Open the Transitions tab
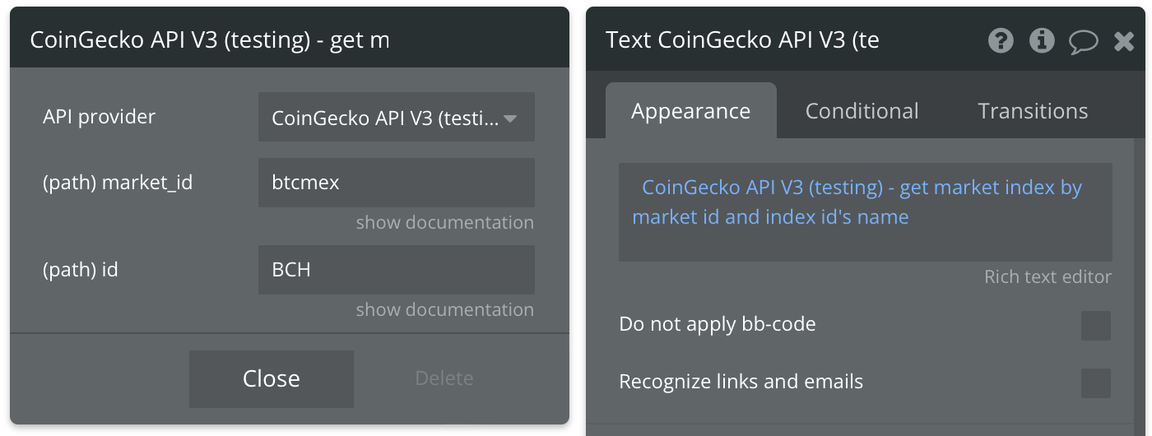This screenshot has height=436, width=1152. [x=1033, y=111]
